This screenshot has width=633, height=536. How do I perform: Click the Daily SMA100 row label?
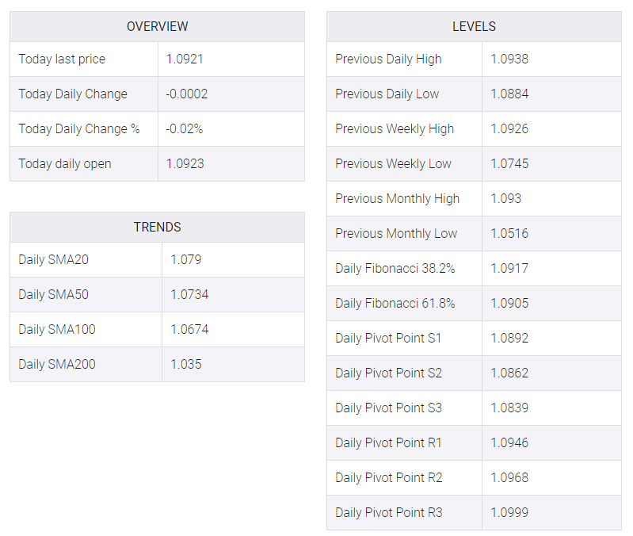tap(57, 329)
